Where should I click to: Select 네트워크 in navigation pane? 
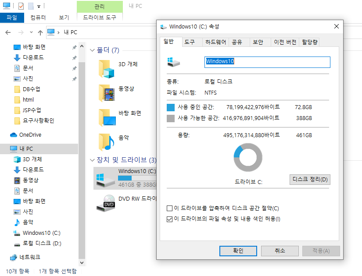click(x=30, y=257)
